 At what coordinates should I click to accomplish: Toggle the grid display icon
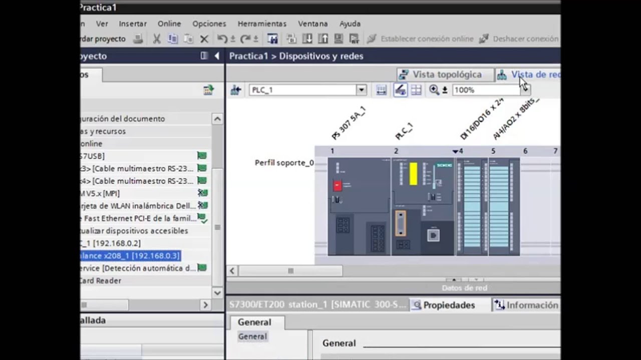click(x=416, y=90)
